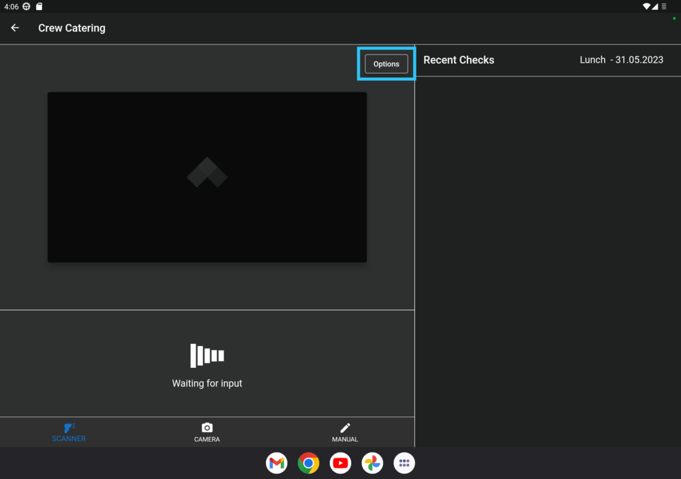Open Gmail from the dock

(277, 463)
